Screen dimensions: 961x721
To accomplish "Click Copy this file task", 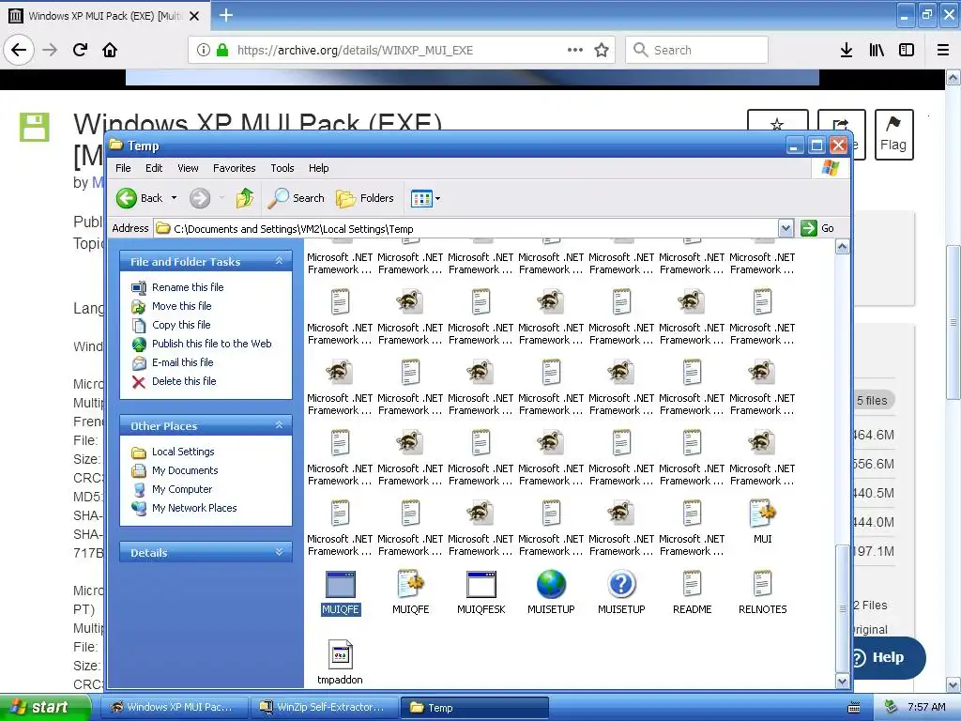I will click(x=181, y=325).
